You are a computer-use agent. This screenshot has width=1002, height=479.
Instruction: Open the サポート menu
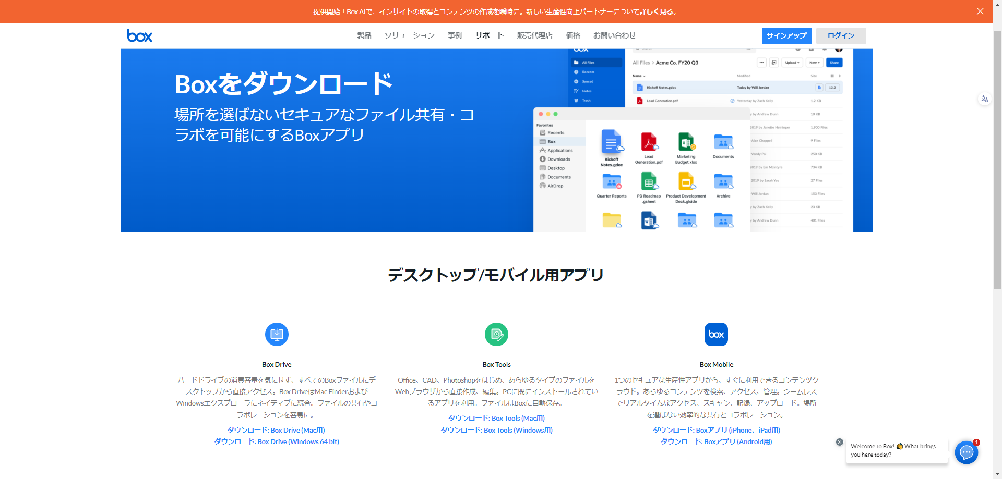(x=490, y=35)
